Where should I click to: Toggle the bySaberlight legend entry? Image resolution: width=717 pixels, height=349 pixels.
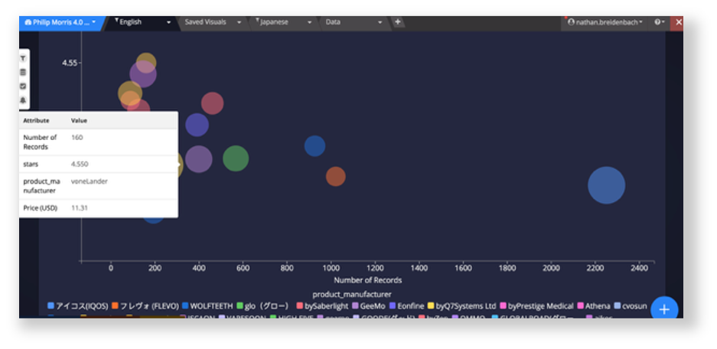(x=322, y=306)
